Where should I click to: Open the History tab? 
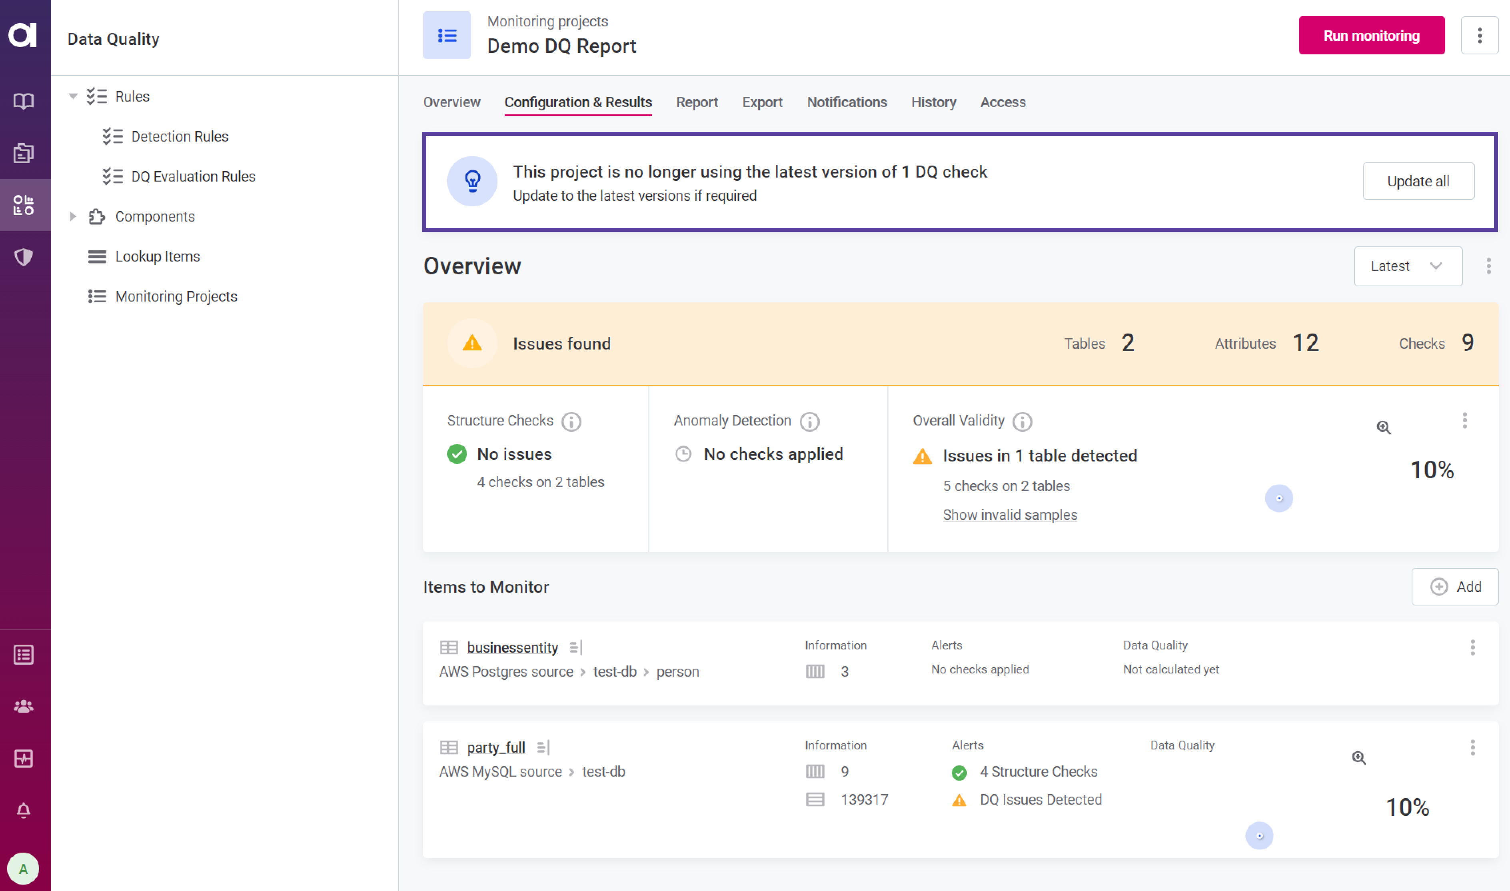coord(934,102)
